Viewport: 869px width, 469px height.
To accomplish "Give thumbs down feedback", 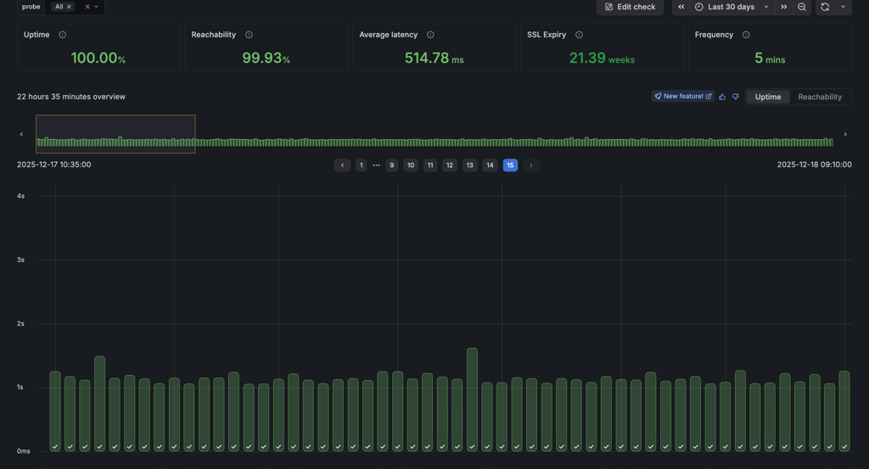I will point(736,97).
